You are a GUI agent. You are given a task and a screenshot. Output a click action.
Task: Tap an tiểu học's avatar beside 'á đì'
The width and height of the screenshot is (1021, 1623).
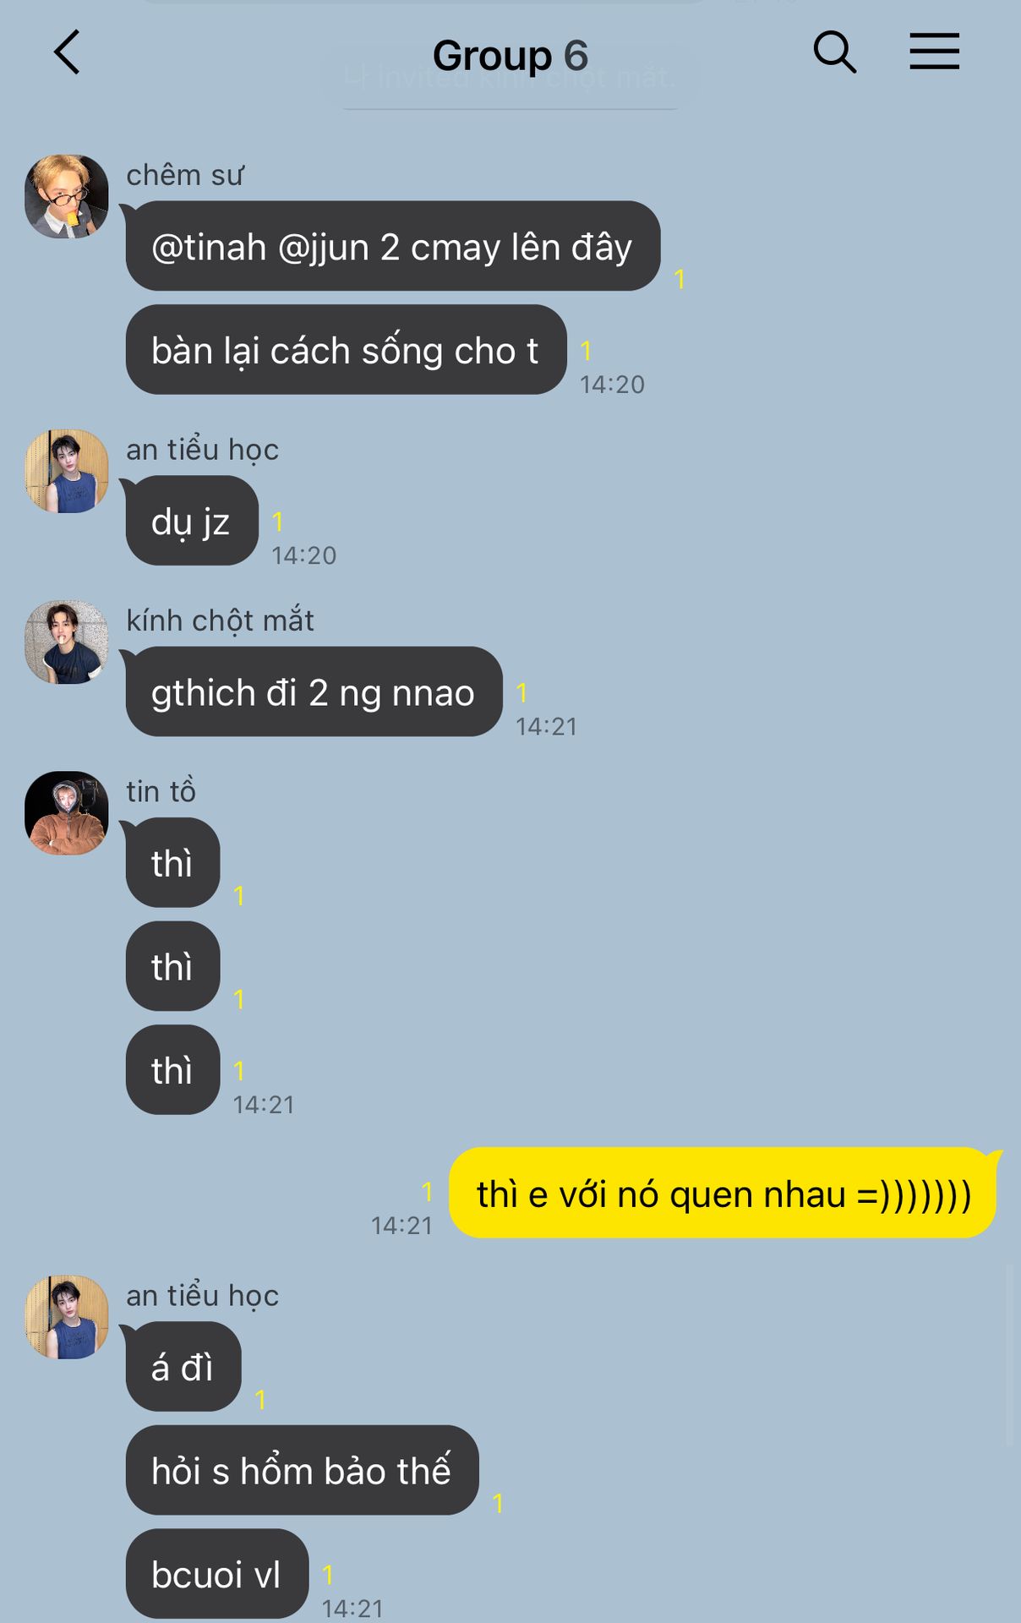pos(67,1317)
